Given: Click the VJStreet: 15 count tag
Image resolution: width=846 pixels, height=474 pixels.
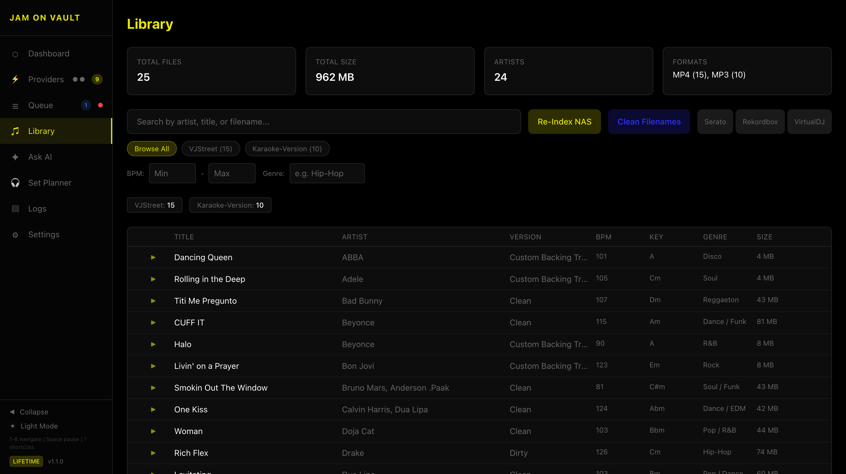Looking at the screenshot, I should point(155,205).
